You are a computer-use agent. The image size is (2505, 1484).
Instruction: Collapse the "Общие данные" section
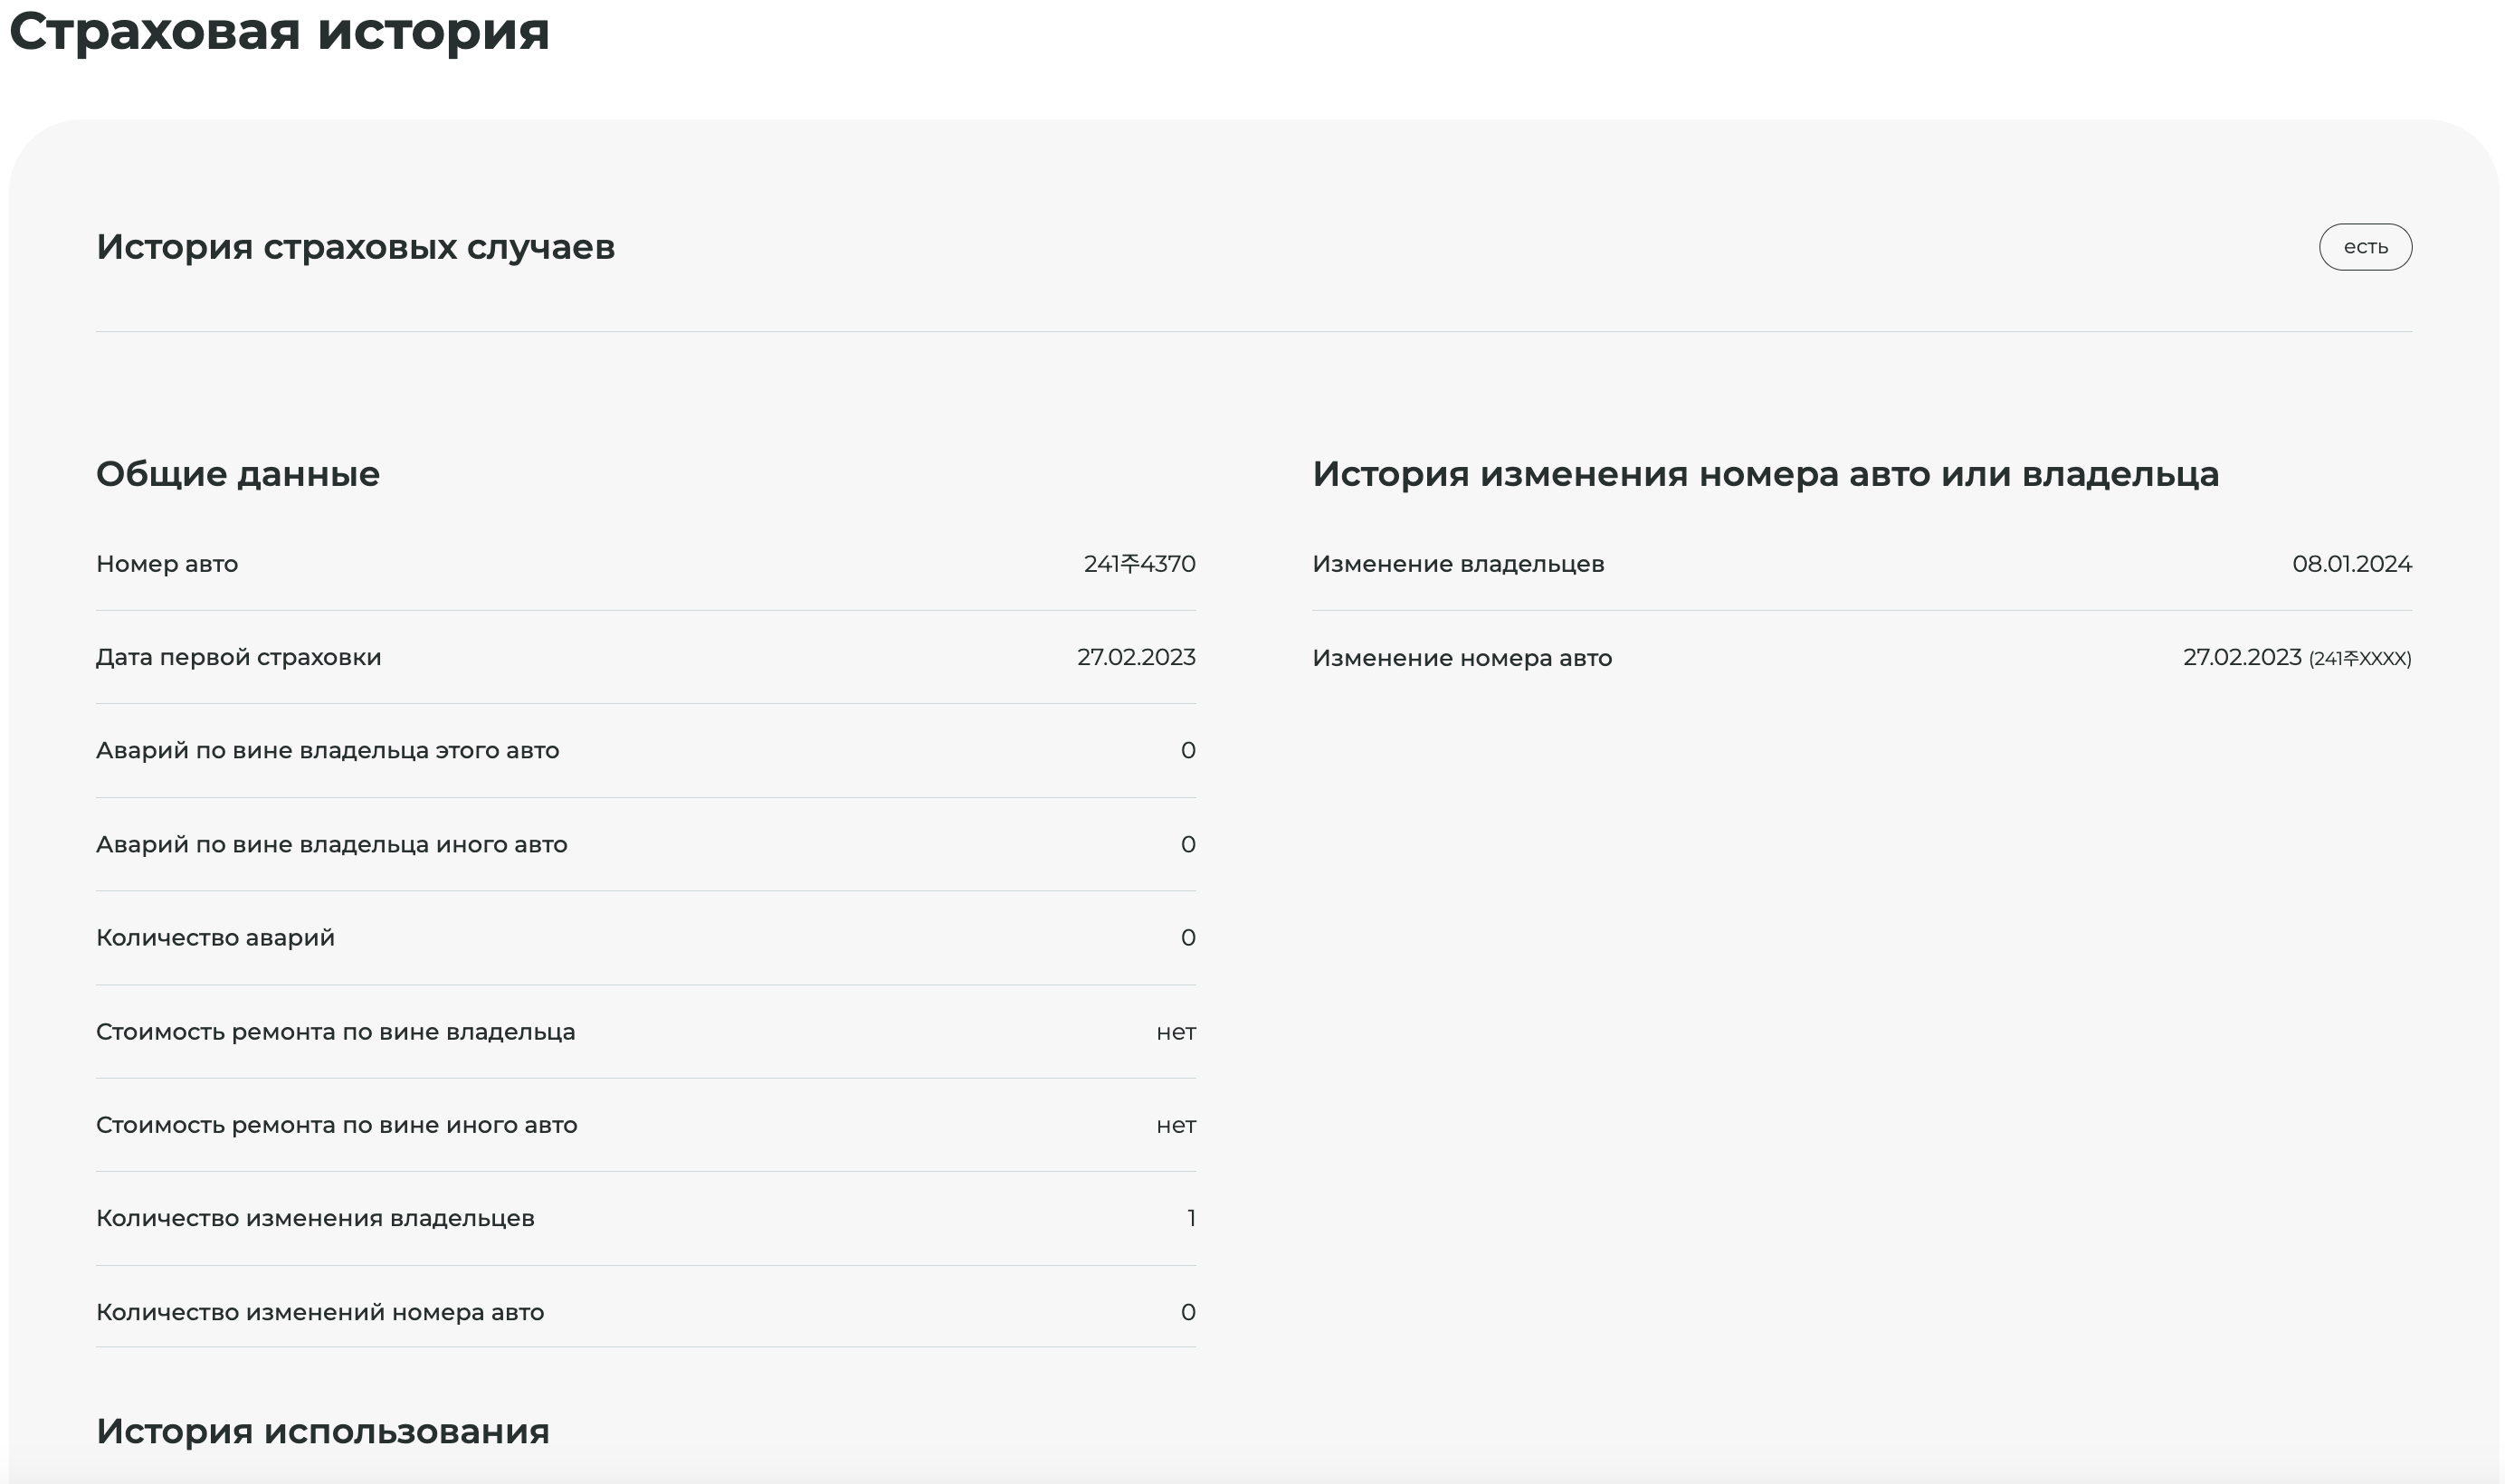click(238, 474)
